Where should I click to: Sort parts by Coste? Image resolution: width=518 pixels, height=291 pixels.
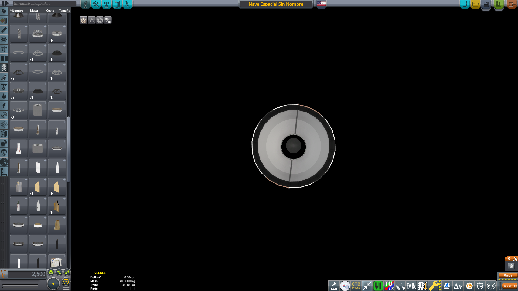coord(50,11)
